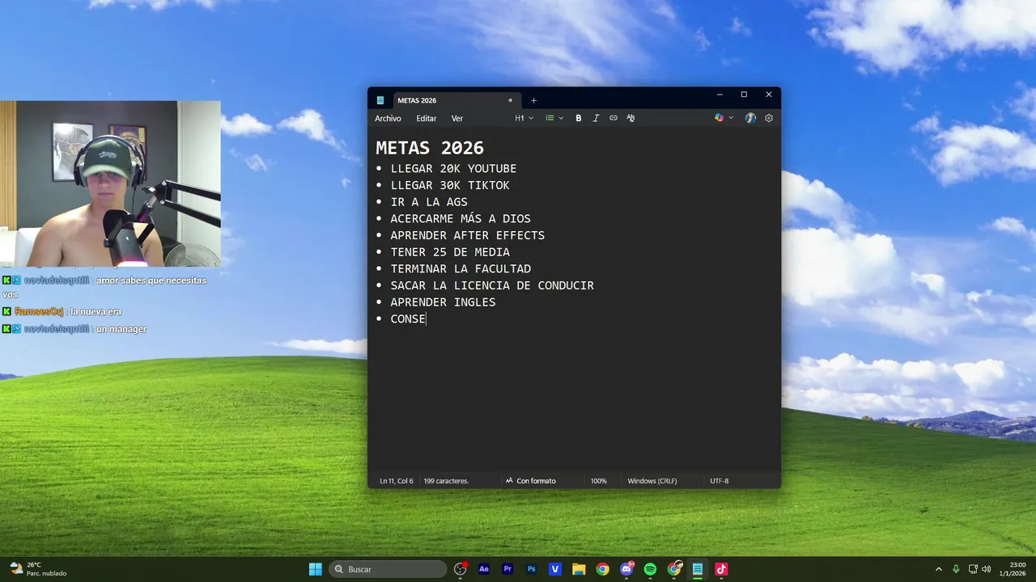Open OBS Studio from the taskbar
Image resolution: width=1036 pixels, height=582 pixels.
[x=461, y=569]
